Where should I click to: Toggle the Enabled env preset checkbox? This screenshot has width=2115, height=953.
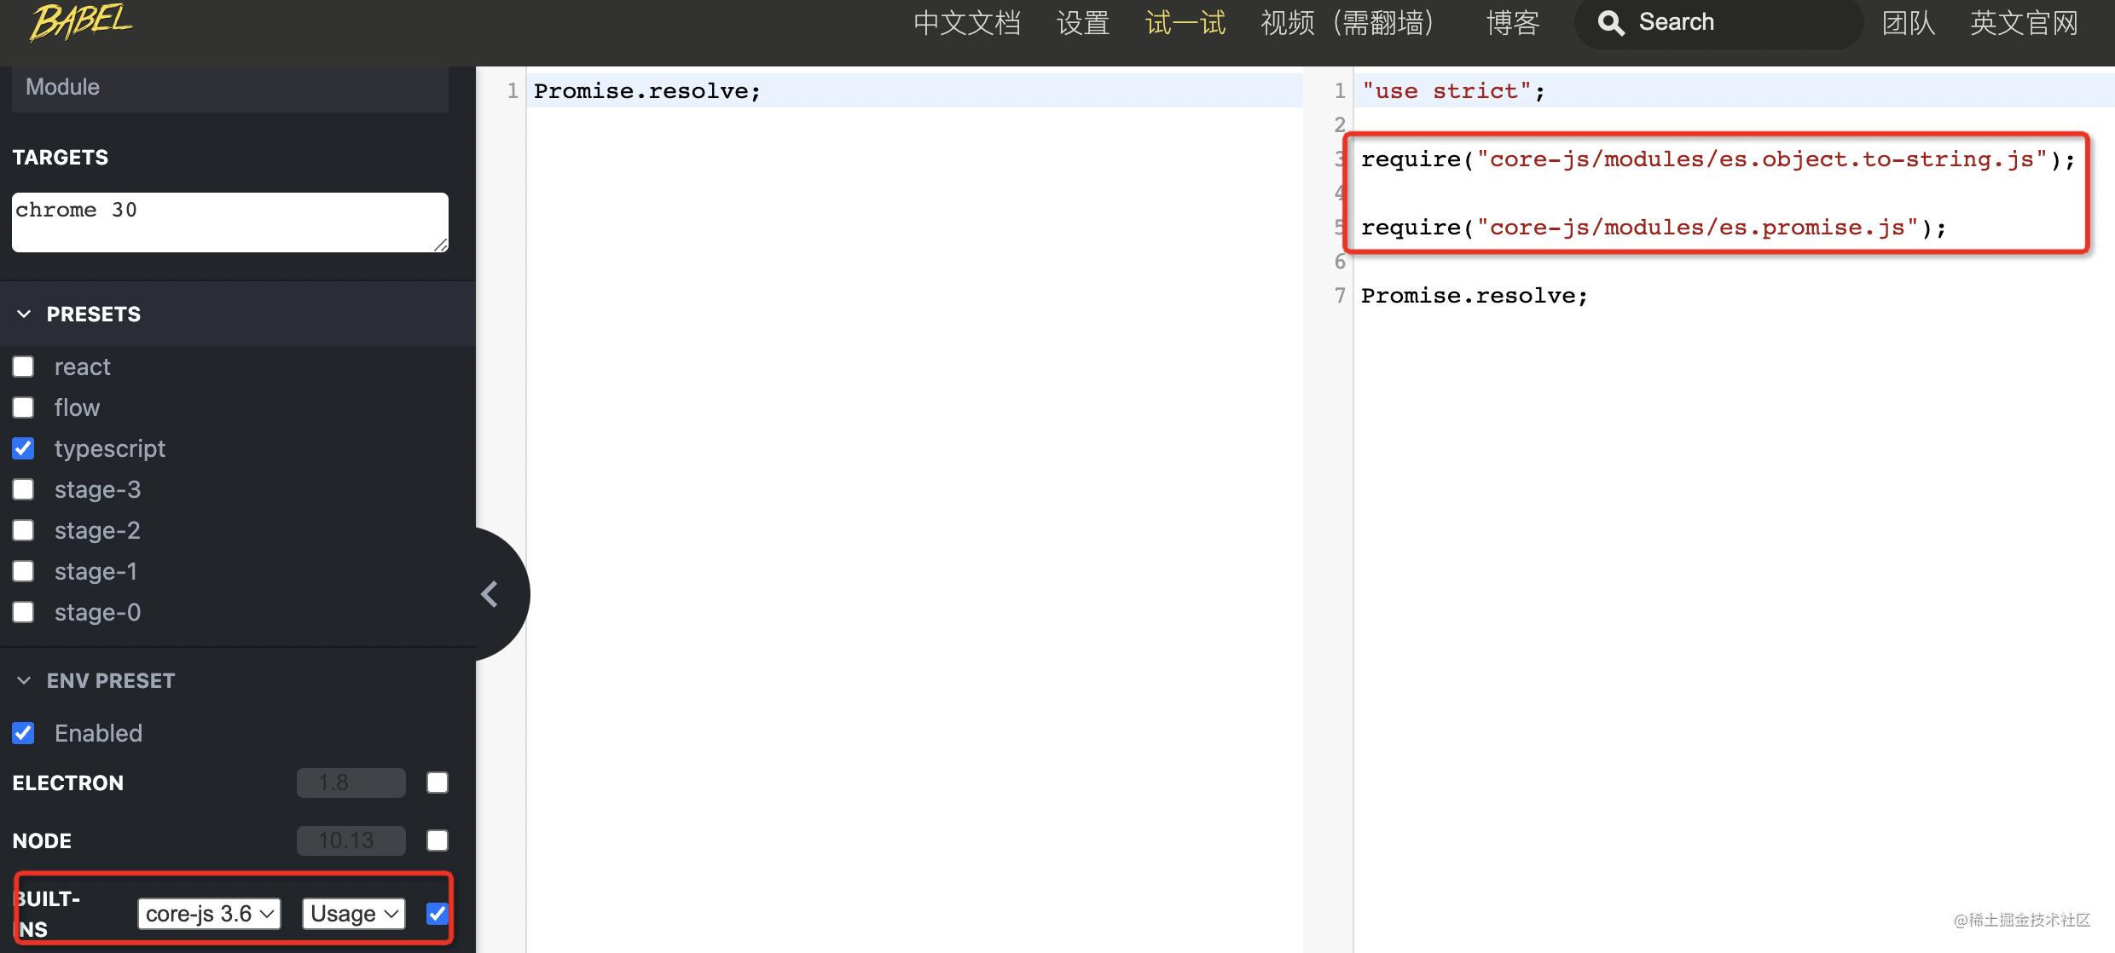pyautogui.click(x=24, y=733)
